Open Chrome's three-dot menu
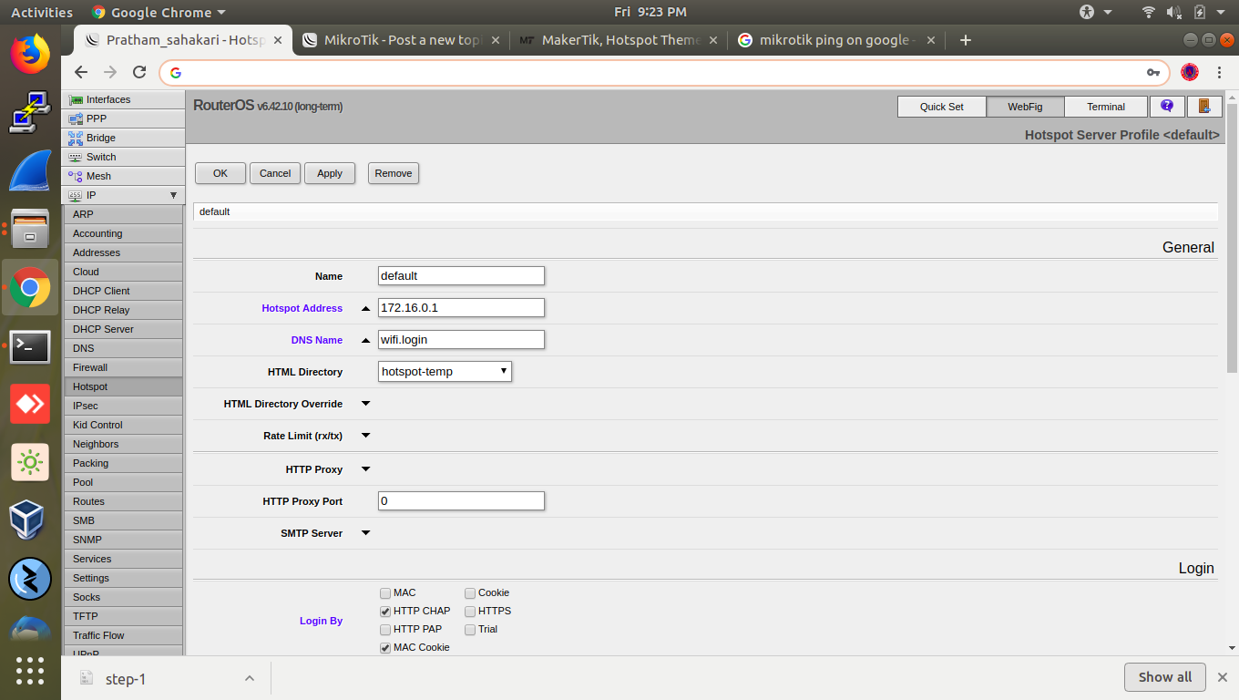1239x700 pixels. [1219, 72]
